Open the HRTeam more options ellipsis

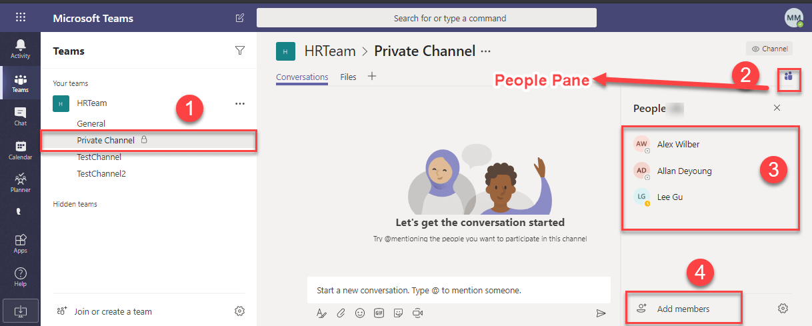(240, 103)
